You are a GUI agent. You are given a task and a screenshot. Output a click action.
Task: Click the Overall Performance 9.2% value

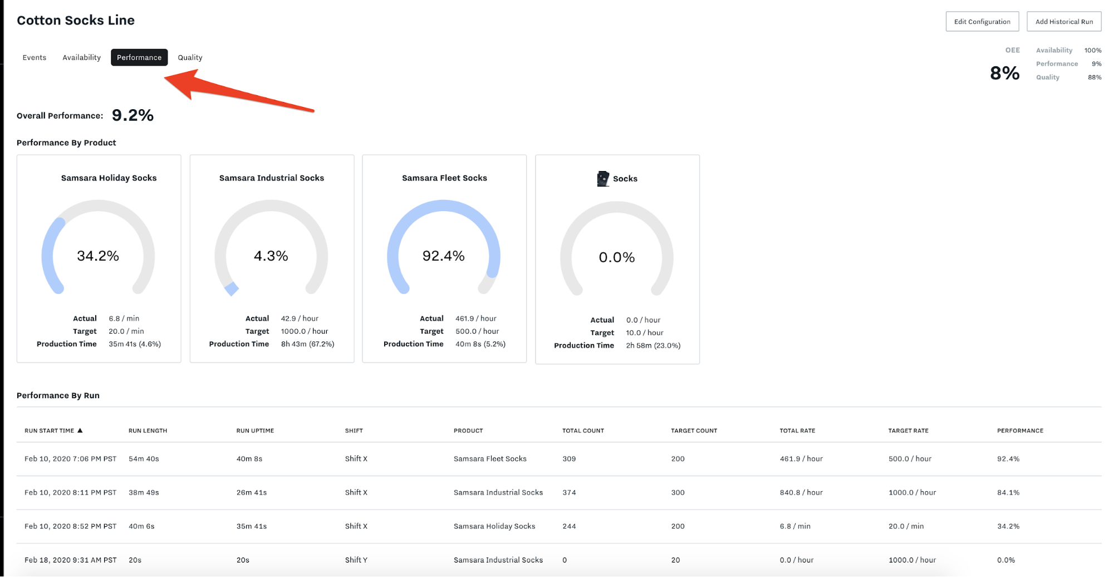point(133,115)
